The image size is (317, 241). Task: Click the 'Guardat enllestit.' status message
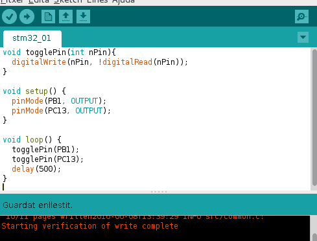(38, 205)
